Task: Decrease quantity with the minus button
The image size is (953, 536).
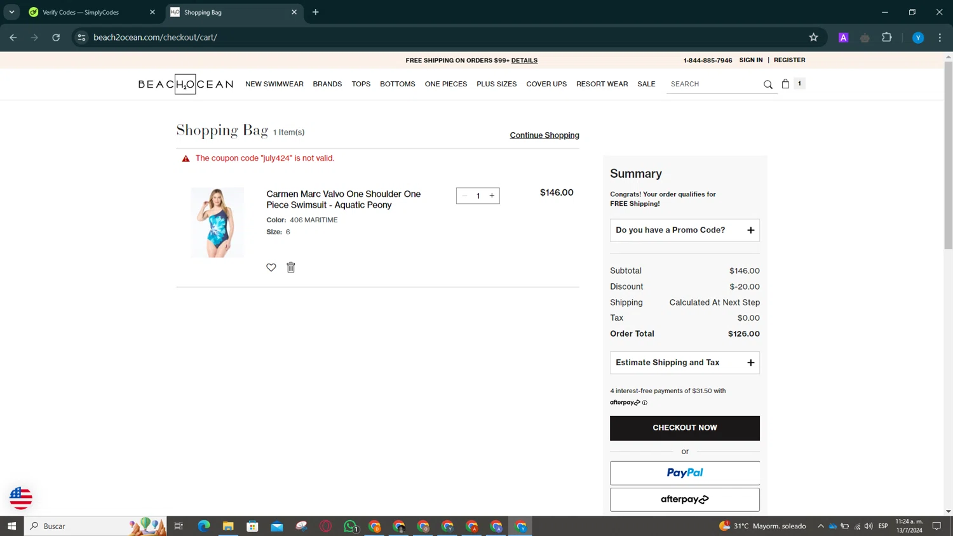Action: coord(464,196)
